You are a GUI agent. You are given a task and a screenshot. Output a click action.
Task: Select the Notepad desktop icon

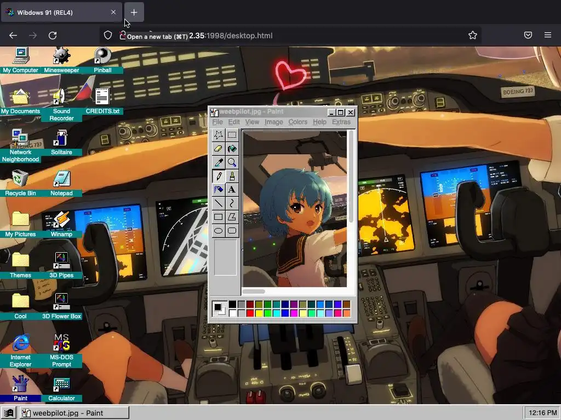pyautogui.click(x=61, y=184)
